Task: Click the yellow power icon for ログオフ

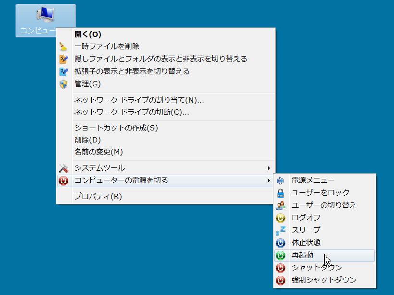Action: 281,218
